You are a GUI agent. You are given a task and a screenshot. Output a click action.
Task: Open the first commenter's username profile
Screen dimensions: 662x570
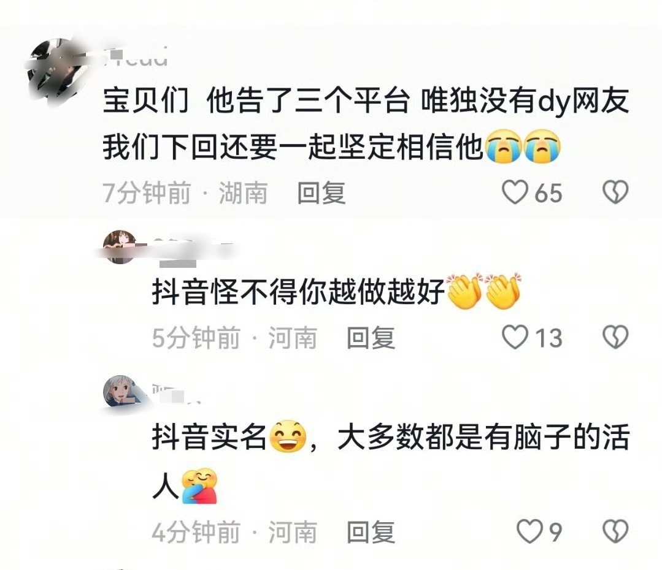(136, 57)
